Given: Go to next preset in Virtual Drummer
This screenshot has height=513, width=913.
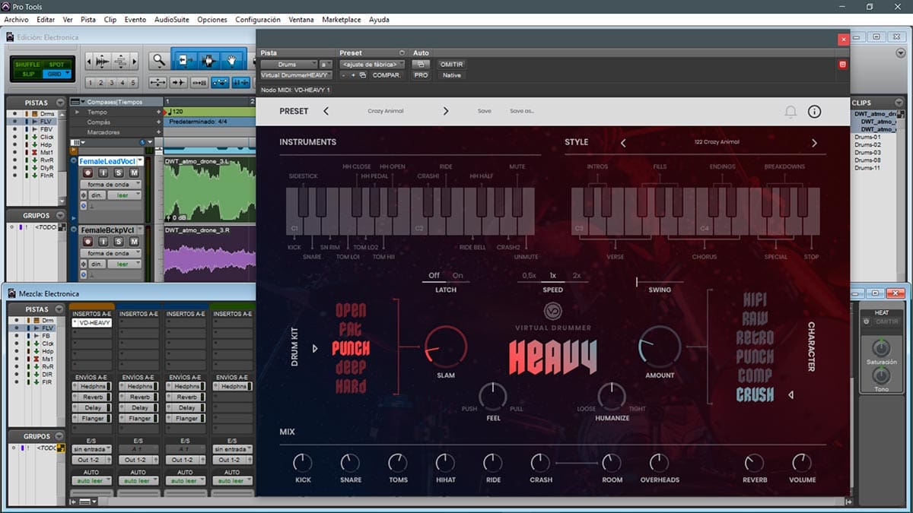Looking at the screenshot, I should click(x=446, y=111).
